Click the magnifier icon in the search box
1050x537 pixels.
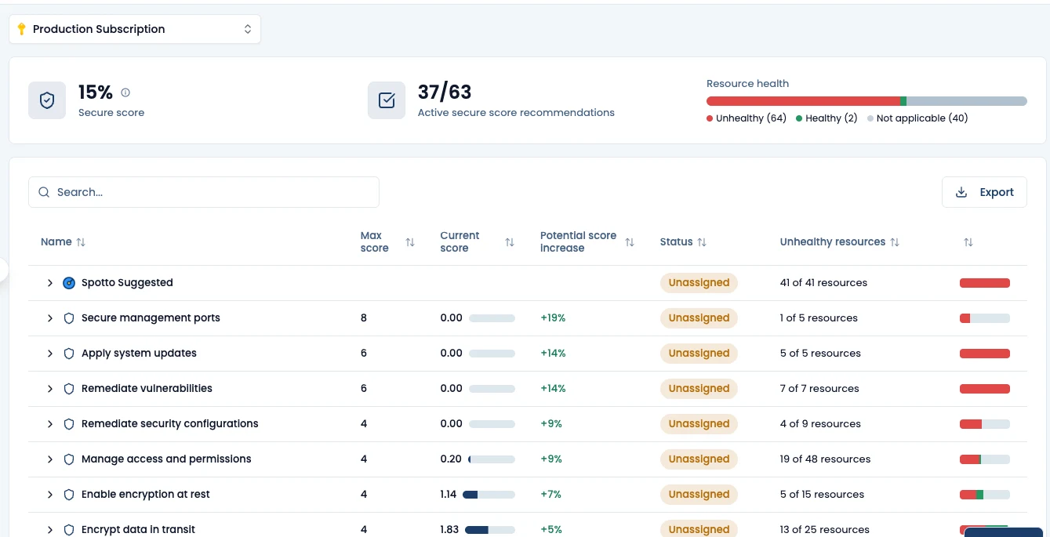coord(44,192)
